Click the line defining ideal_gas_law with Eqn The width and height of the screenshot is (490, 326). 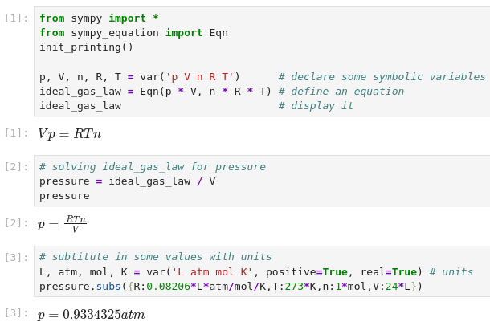click(x=155, y=92)
